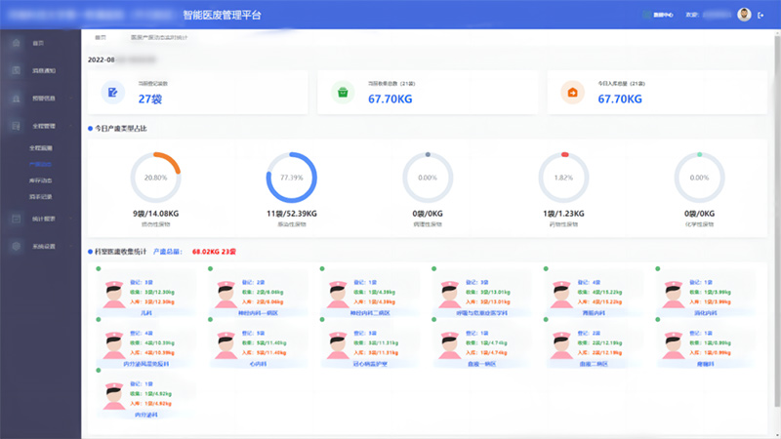This screenshot has height=439, width=781.
Task: Click the green collection total basket icon
Action: point(343,93)
